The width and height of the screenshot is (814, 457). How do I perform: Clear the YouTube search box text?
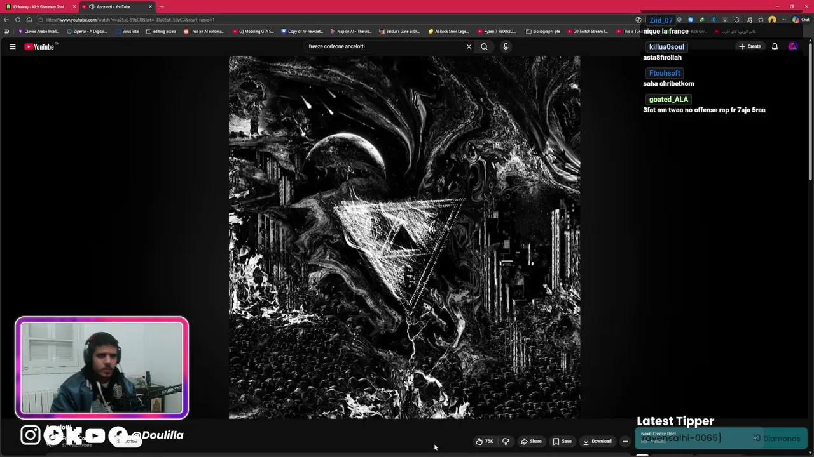(469, 46)
